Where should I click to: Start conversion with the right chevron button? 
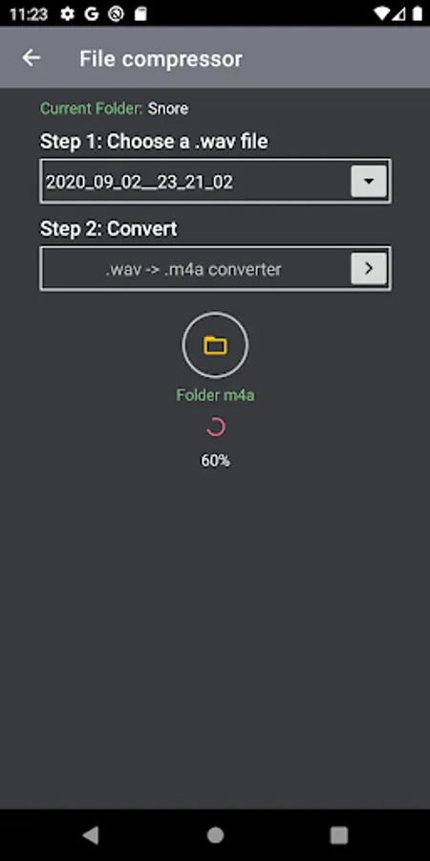369,268
